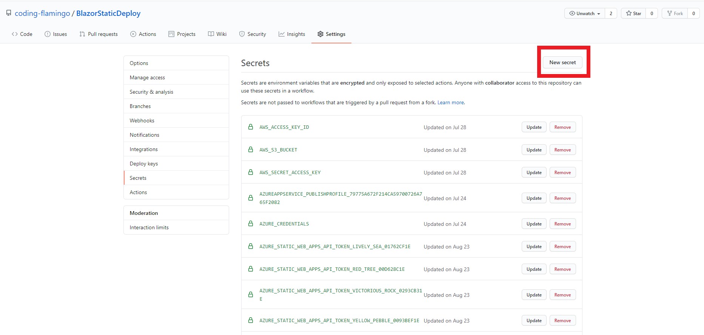
Task: Remove the AWS_SECRET_ACCESS_KEY secret
Action: (x=562, y=173)
